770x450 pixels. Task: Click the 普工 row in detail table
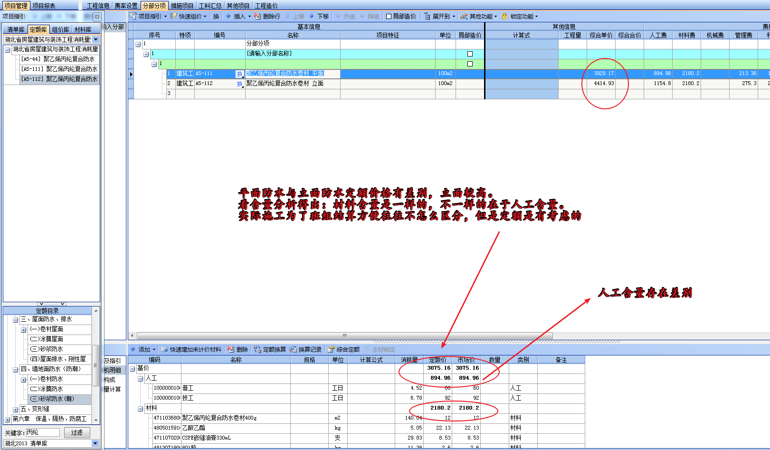click(356, 388)
